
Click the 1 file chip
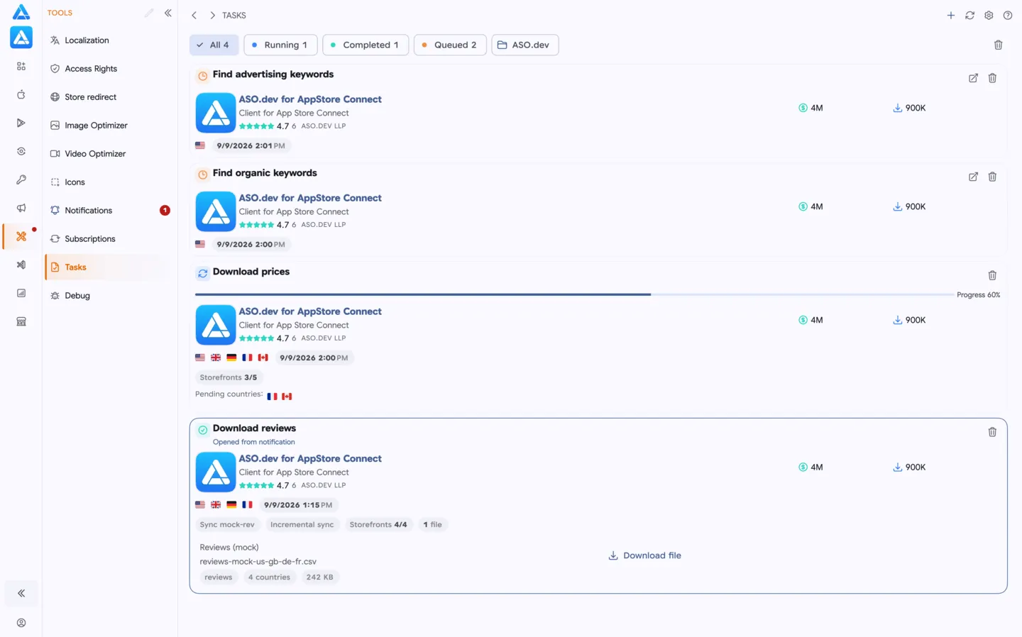pyautogui.click(x=432, y=525)
